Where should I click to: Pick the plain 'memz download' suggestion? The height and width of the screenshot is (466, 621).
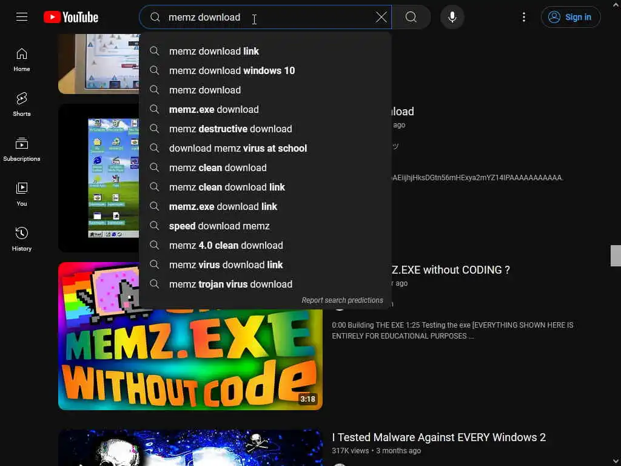pos(266,90)
